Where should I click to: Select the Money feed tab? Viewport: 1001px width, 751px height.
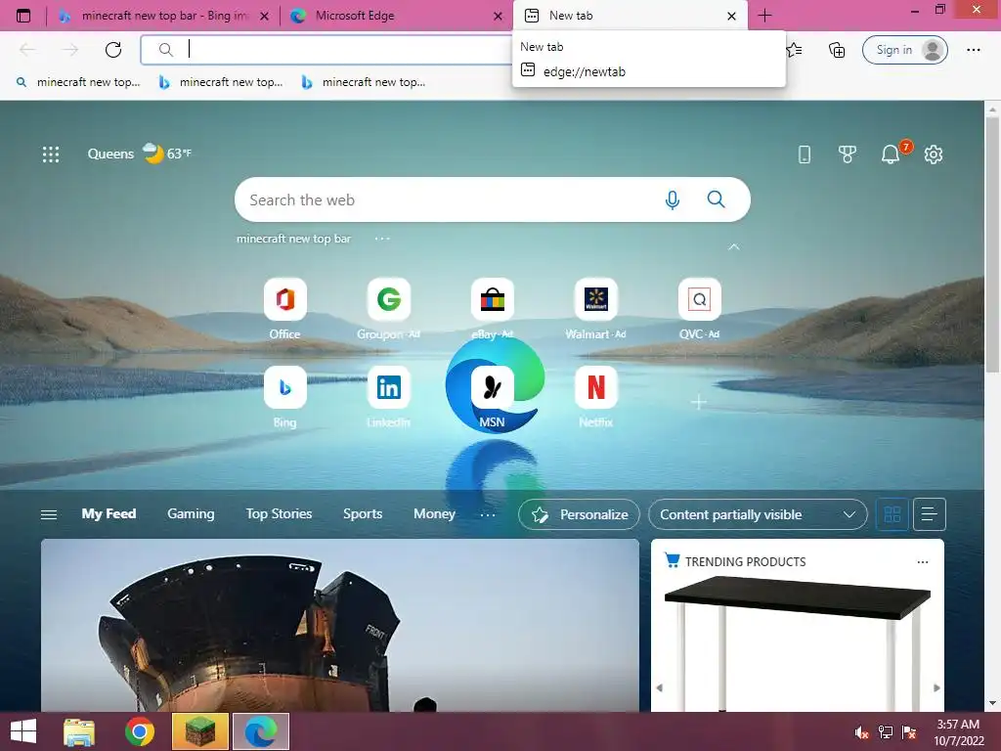(x=434, y=514)
